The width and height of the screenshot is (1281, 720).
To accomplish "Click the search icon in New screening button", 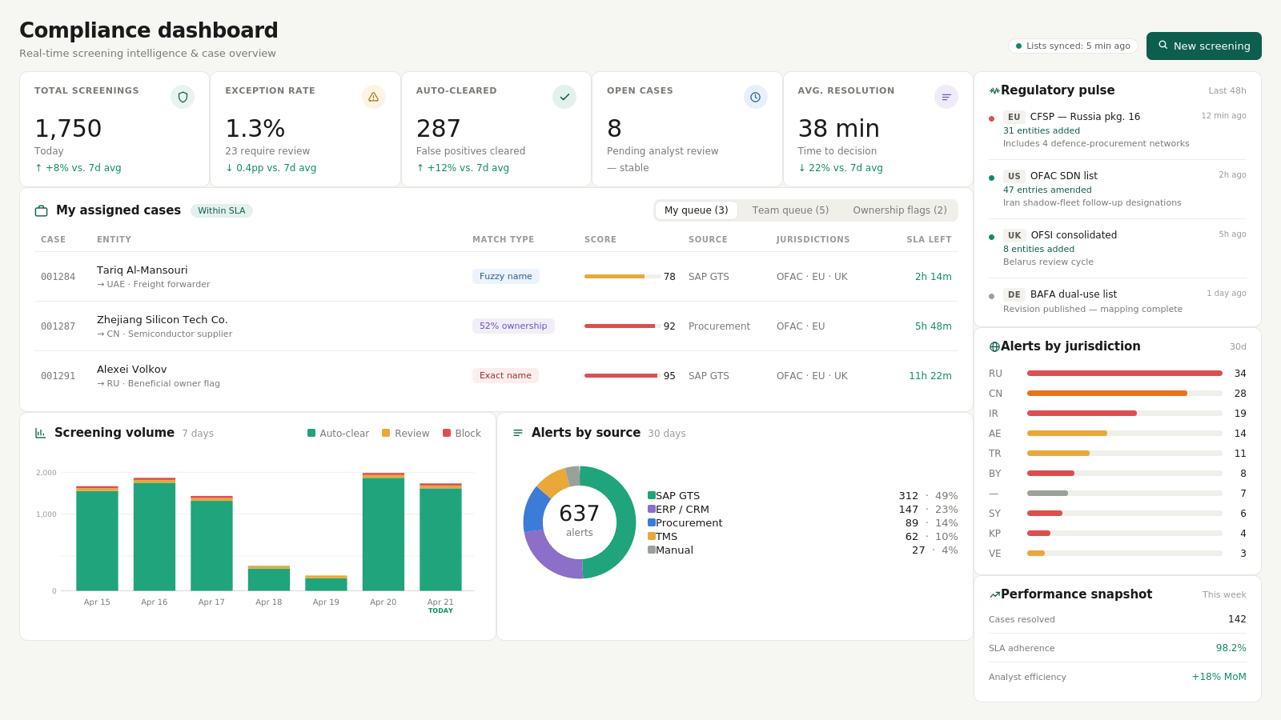I will click(x=1163, y=46).
